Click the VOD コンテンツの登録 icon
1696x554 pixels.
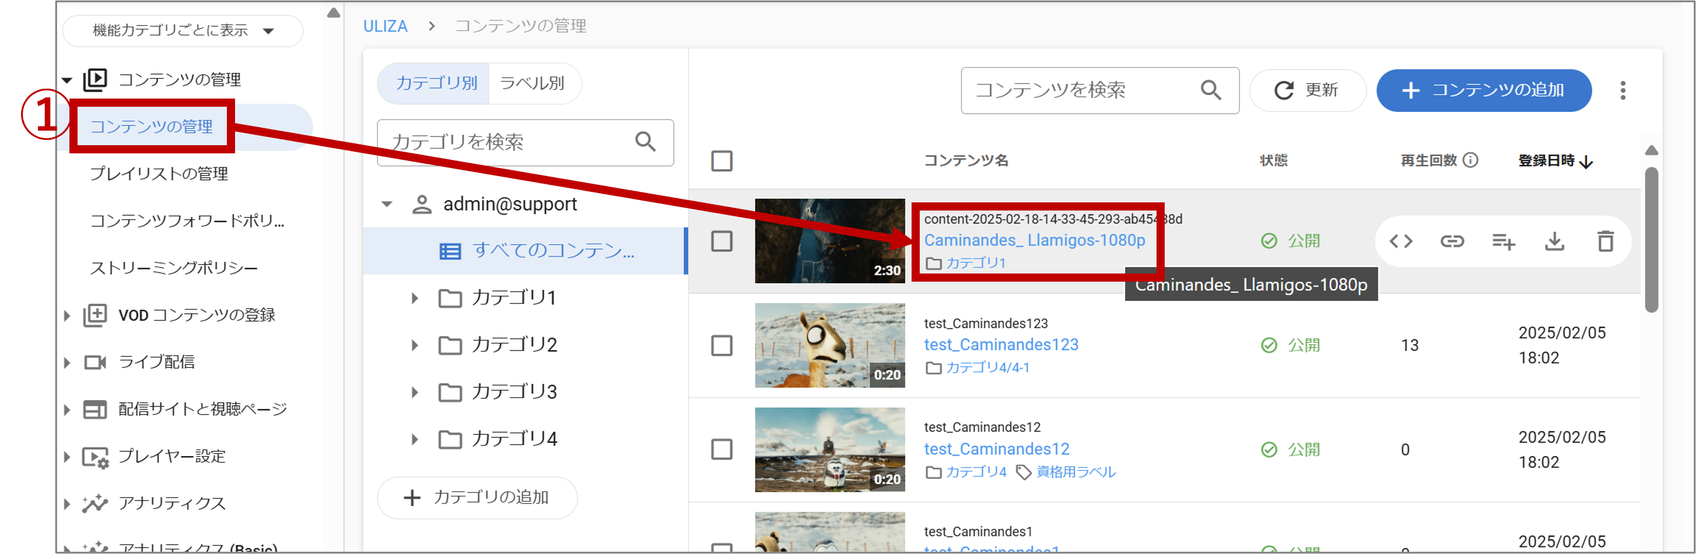tap(95, 314)
